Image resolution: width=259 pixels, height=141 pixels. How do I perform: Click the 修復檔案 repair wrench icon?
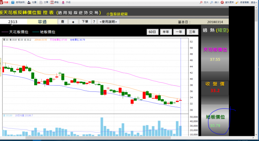click(x=237, y=2)
